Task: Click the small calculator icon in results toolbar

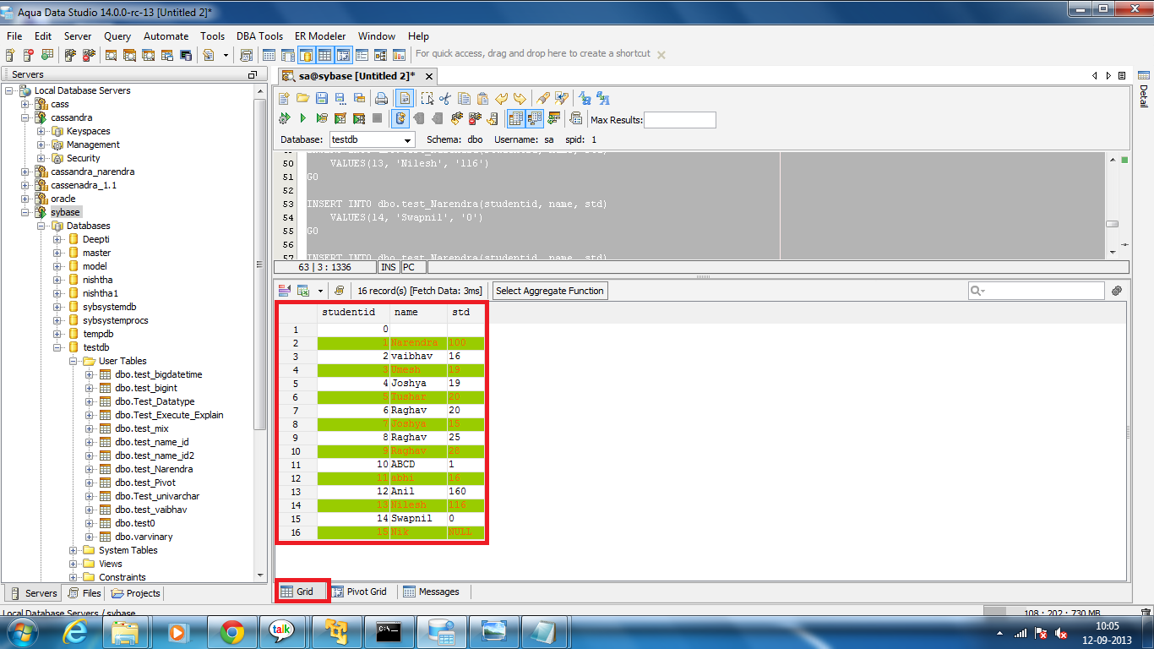Action: click(x=340, y=291)
